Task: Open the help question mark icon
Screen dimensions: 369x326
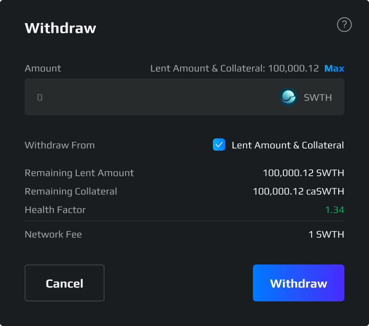Action: coord(344,25)
